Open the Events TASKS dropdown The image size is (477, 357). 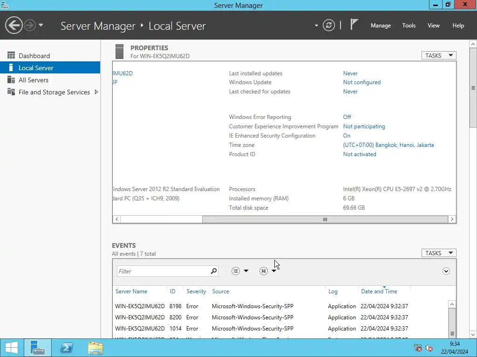pyautogui.click(x=439, y=253)
